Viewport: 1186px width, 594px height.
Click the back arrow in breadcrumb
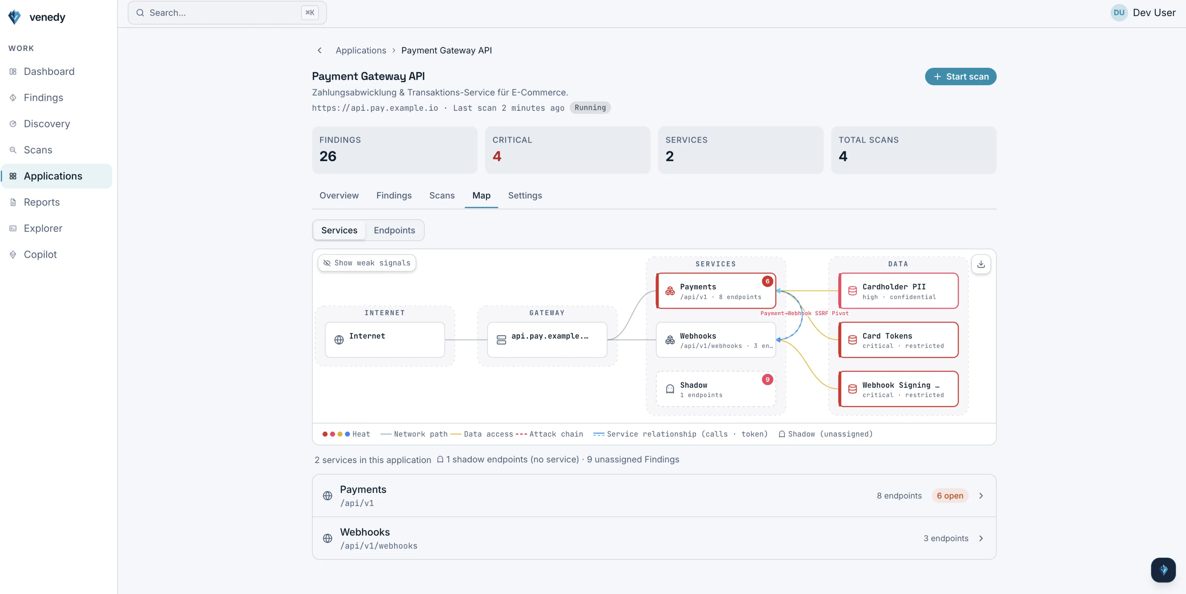pyautogui.click(x=319, y=50)
